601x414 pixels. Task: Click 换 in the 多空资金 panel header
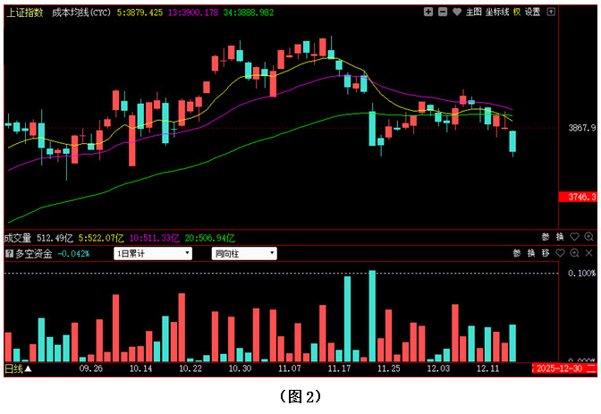pos(530,253)
